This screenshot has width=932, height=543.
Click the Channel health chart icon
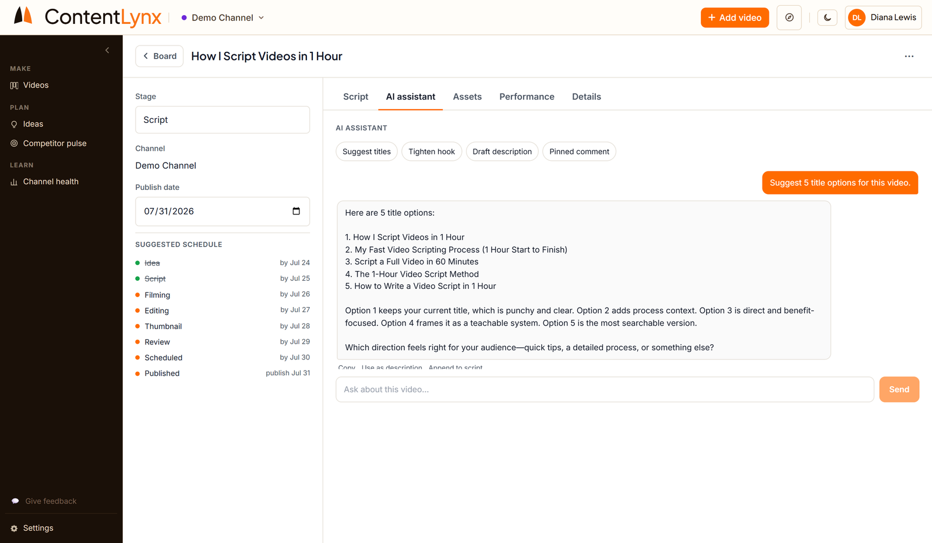(14, 182)
